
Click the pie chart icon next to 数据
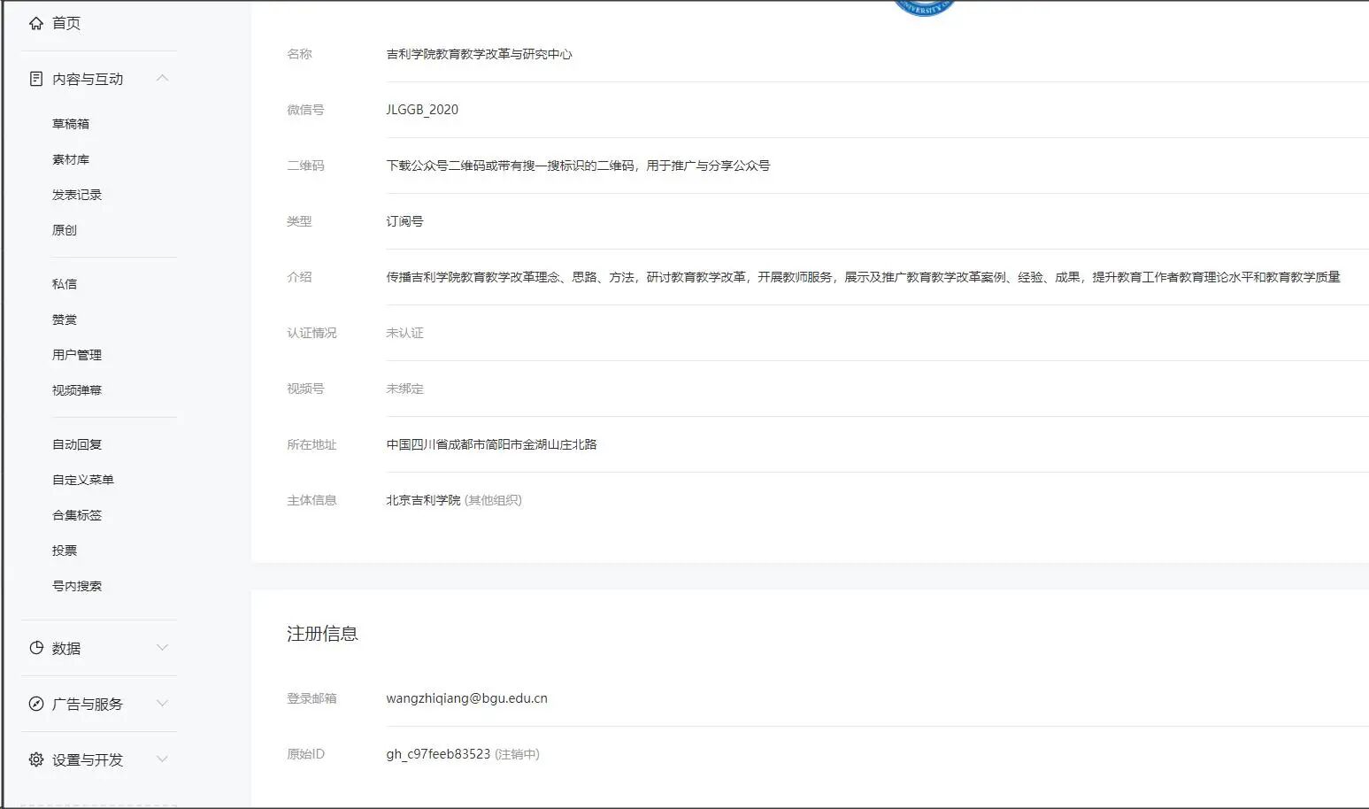point(36,648)
